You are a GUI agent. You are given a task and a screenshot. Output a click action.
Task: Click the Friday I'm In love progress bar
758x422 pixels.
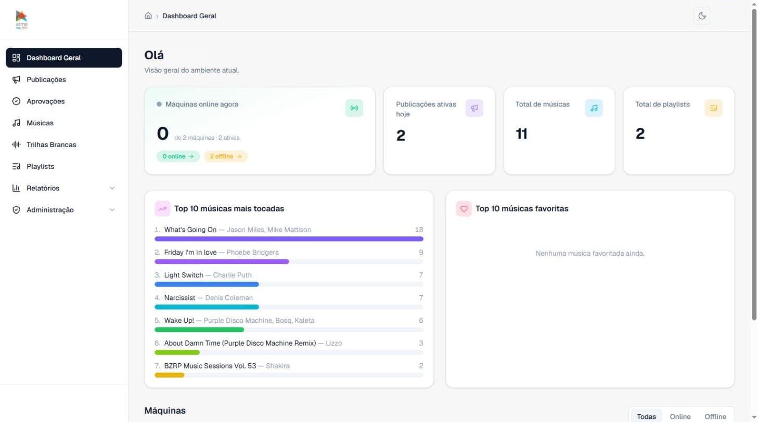[289, 261]
